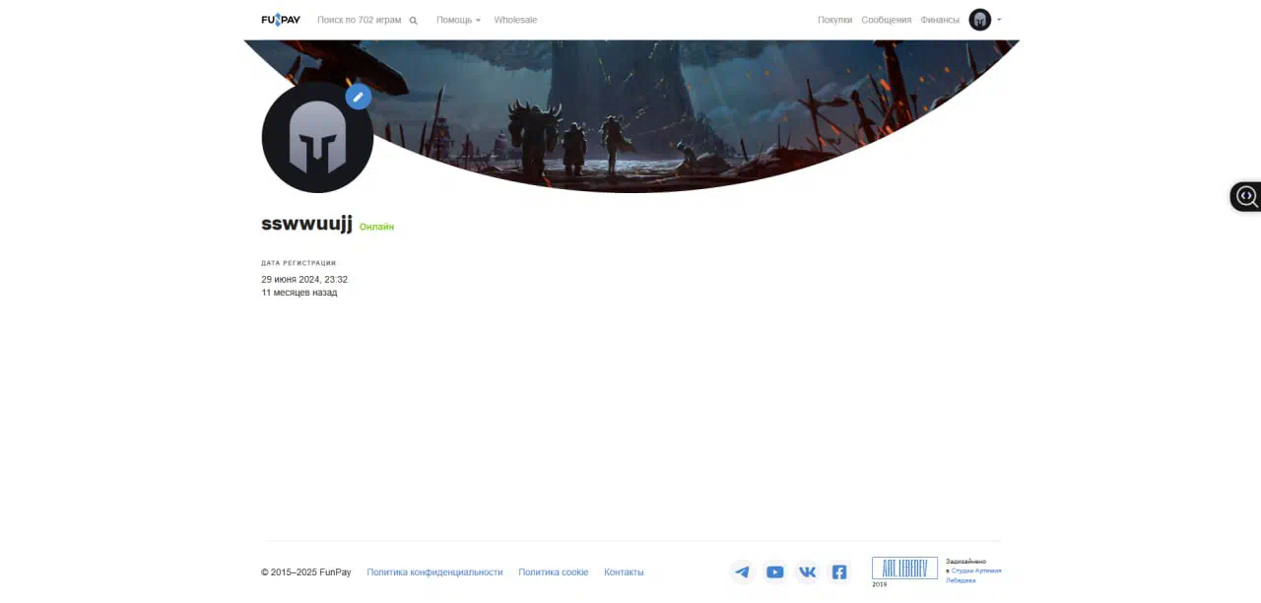Click the search magnifier icon
This screenshot has height=603, width=1261.
[x=413, y=21]
